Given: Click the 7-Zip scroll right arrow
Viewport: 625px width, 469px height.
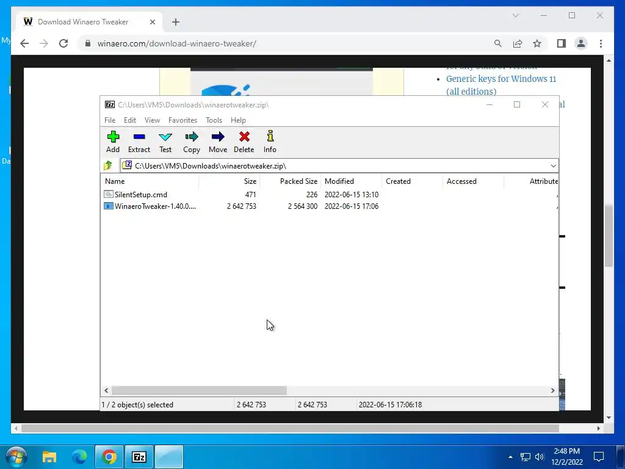Looking at the screenshot, I should [552, 390].
